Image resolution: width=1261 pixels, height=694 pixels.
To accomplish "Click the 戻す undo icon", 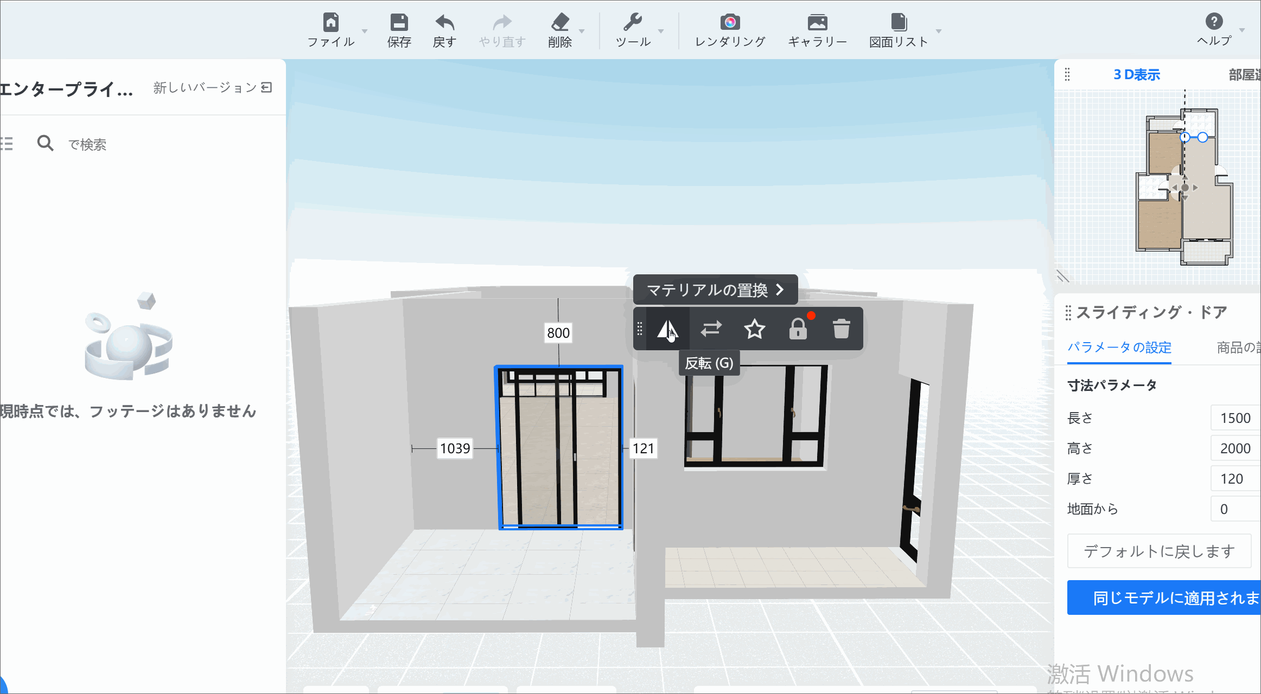I will (x=444, y=23).
